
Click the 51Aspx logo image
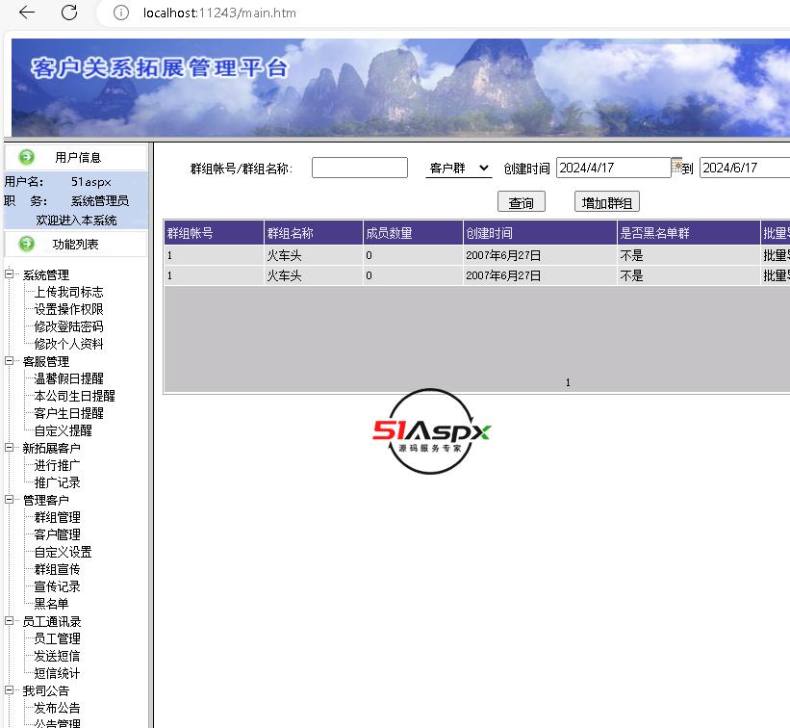tap(431, 431)
